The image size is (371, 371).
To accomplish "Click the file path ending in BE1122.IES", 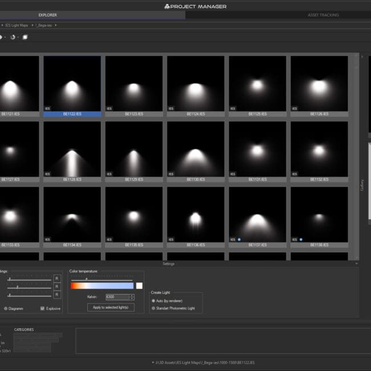I will tap(205, 362).
